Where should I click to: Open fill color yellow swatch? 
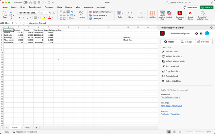[44, 18]
